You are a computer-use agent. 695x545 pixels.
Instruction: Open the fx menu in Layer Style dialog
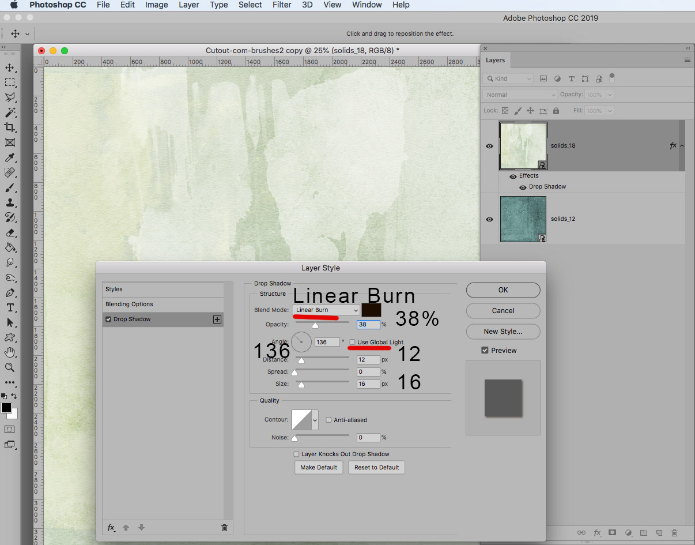[x=111, y=527]
